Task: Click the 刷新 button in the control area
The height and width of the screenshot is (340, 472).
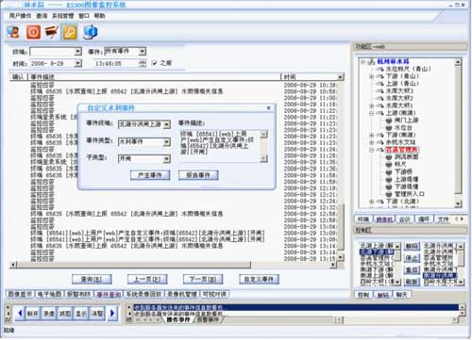Action: tap(412, 282)
